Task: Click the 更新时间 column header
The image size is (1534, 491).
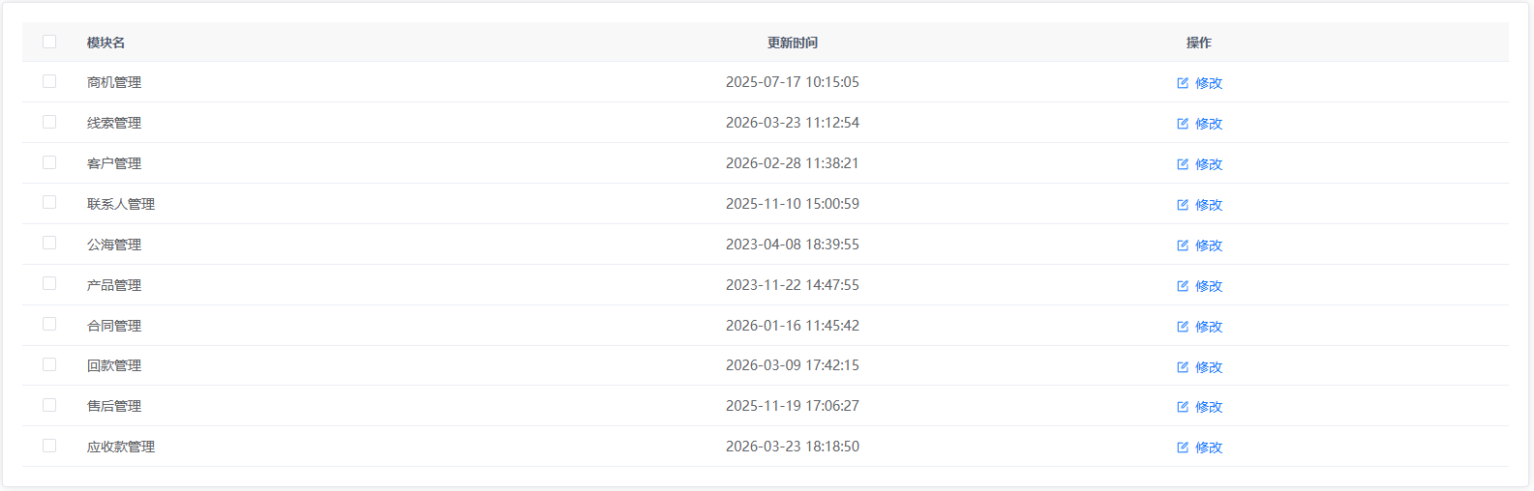Action: pos(792,43)
